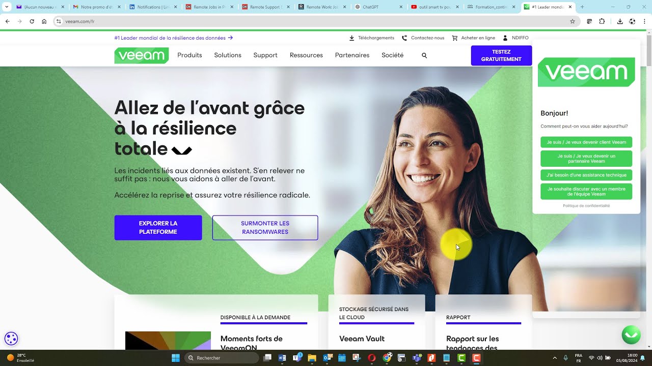Open Moments forts de VeeamON card
652x366 pixels.
(251, 343)
